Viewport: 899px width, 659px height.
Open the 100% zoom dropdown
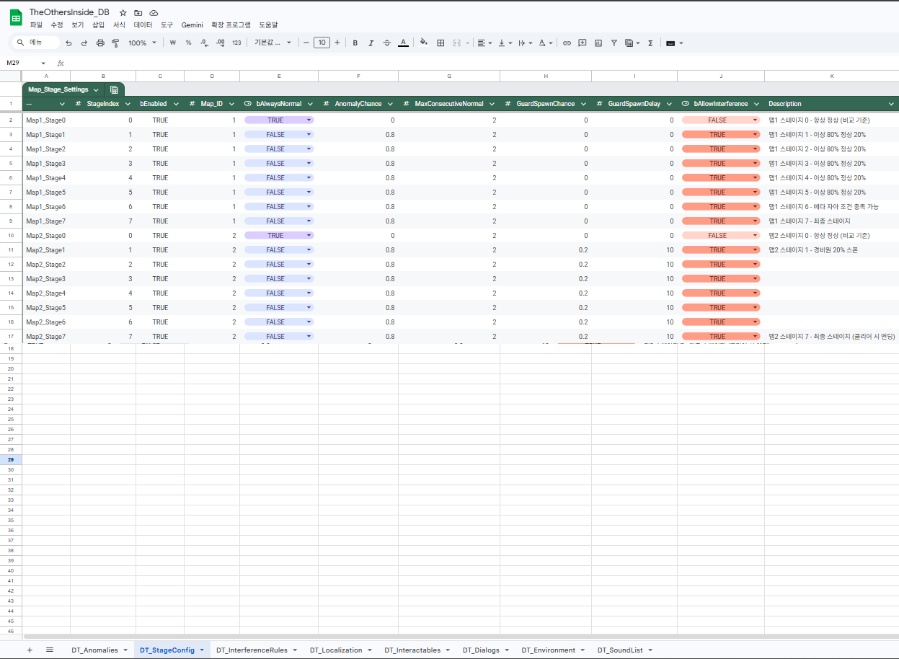point(141,43)
